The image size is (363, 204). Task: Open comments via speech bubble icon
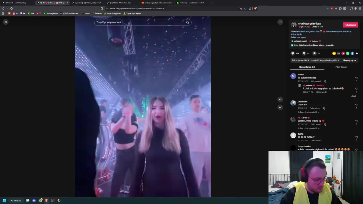click(304, 53)
